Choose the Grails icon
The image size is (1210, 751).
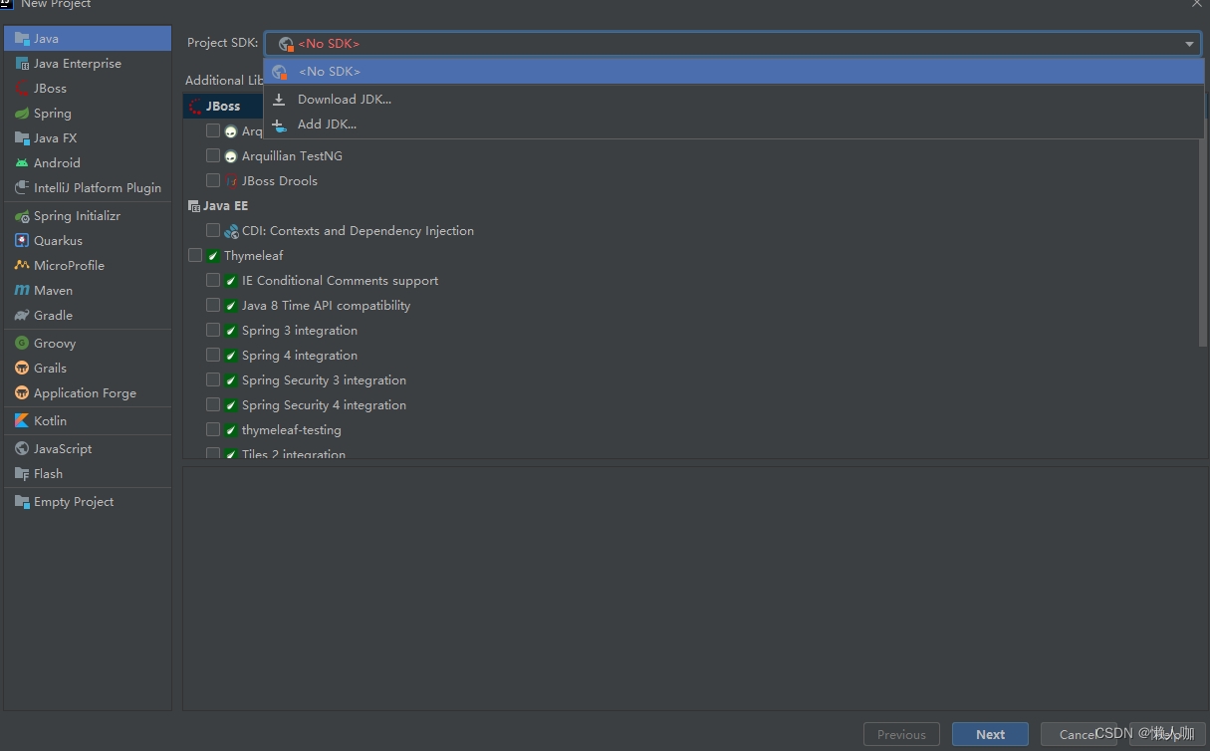click(22, 369)
